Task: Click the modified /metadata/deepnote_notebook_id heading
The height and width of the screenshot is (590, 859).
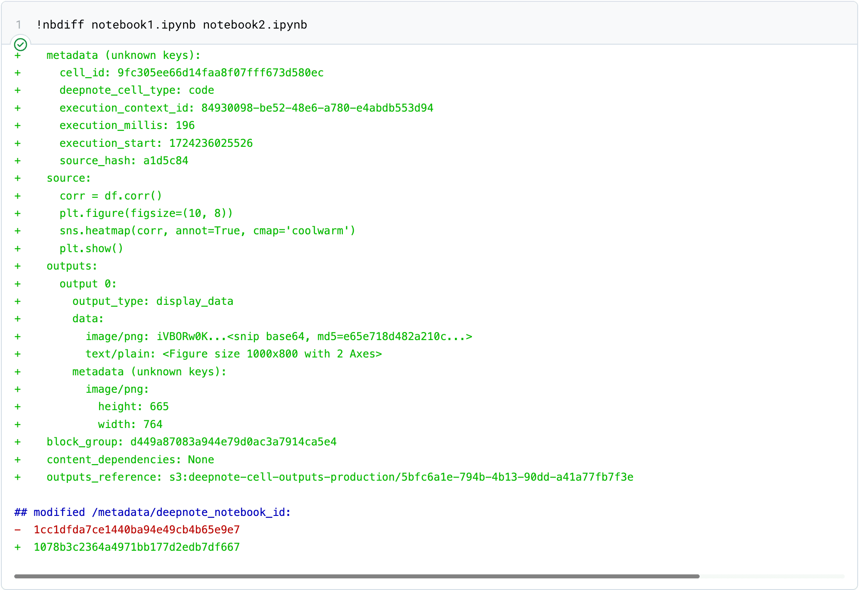Action: 153,512
